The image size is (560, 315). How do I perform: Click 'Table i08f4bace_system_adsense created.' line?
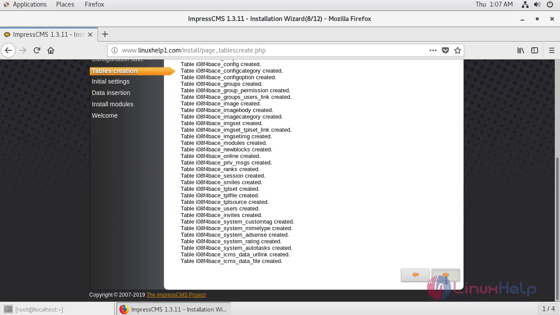coord(234,235)
